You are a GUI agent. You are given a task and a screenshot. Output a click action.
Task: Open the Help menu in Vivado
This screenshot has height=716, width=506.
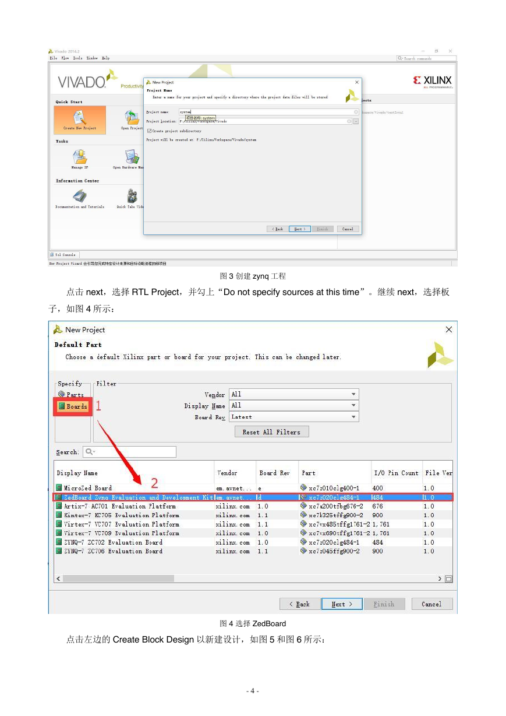point(105,58)
